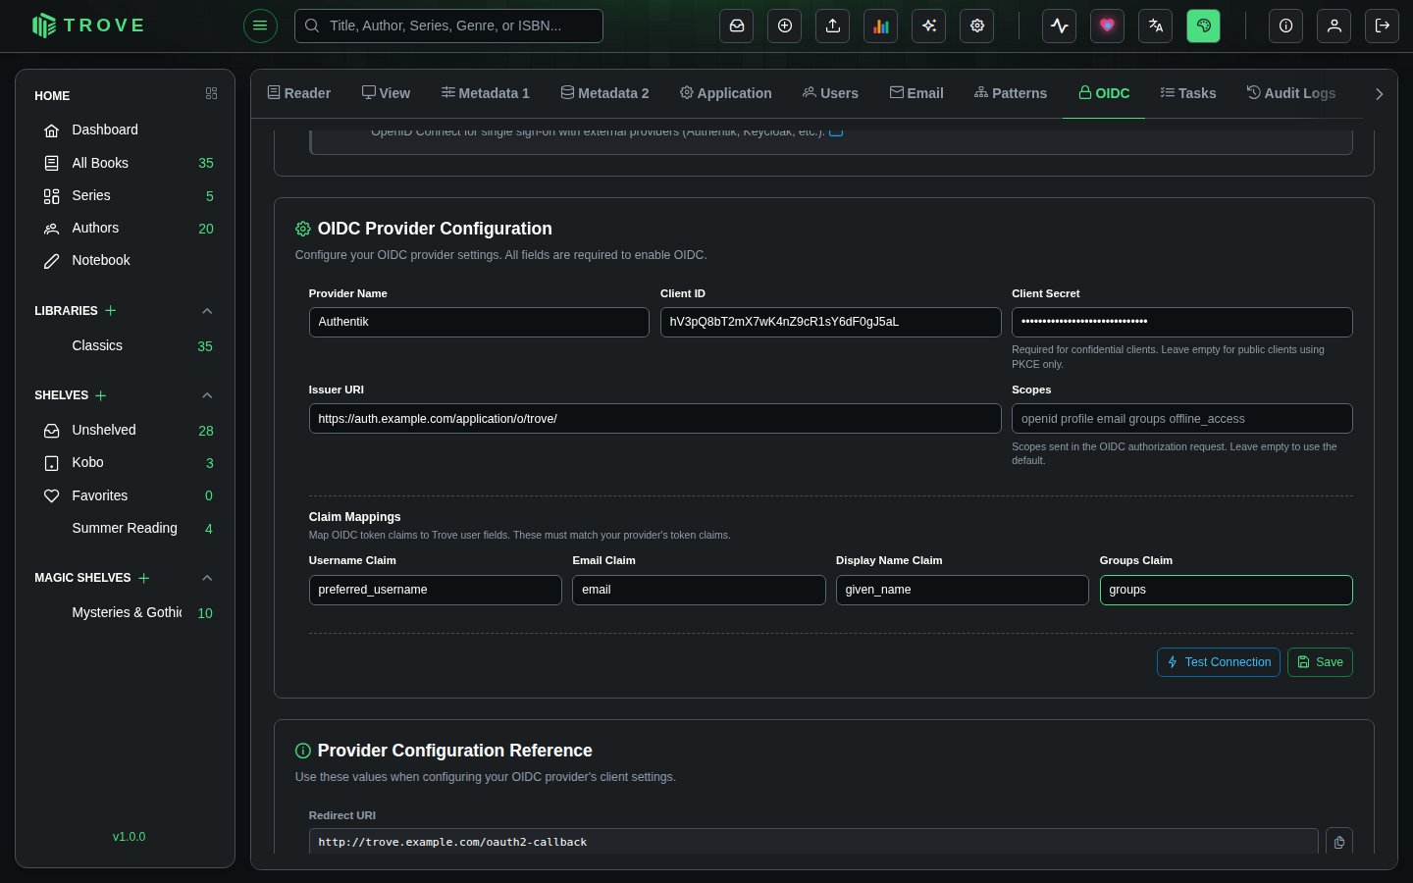Click the Client Secret password field
Screen dimensions: 1413x883
(1182, 322)
